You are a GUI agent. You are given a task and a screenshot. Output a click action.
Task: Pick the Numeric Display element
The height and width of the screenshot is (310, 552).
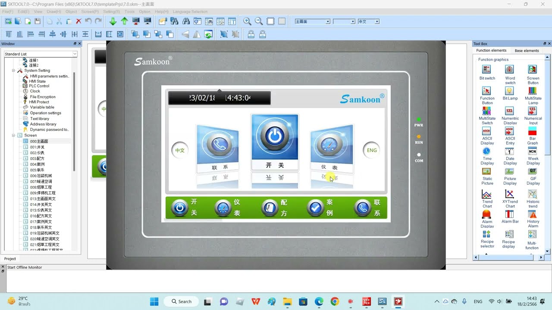[x=510, y=115]
